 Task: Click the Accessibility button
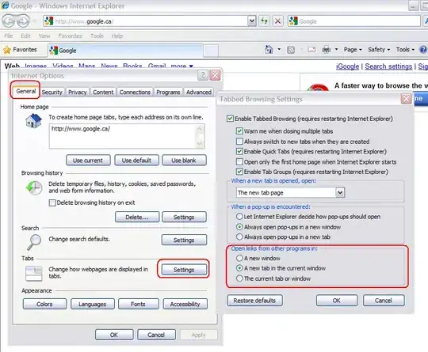[x=185, y=304]
